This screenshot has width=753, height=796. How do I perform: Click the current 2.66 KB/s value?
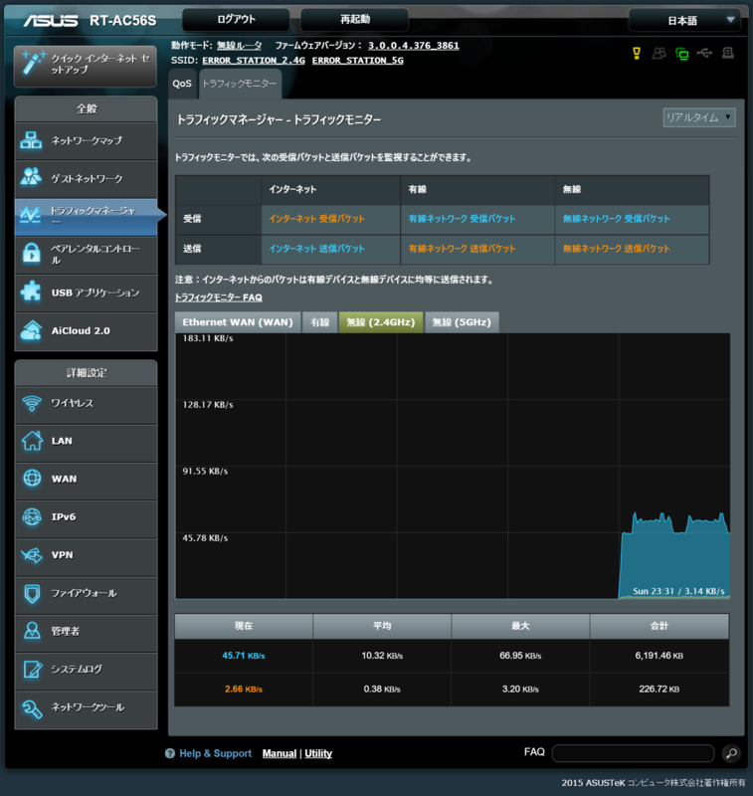pyautogui.click(x=244, y=690)
